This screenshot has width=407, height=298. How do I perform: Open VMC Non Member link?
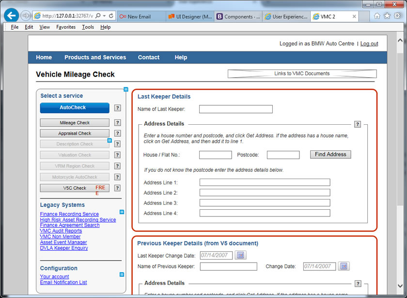[x=60, y=237]
